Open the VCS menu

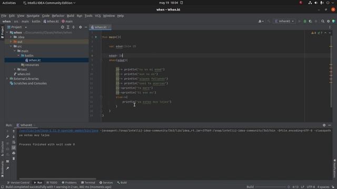tap(97, 16)
